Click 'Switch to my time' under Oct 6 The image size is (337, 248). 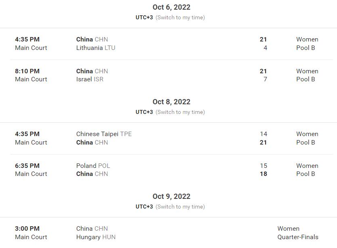[180, 17]
